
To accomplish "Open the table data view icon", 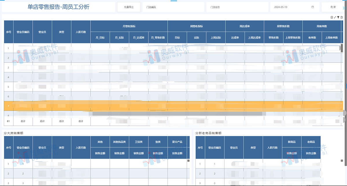I will 331,17.
